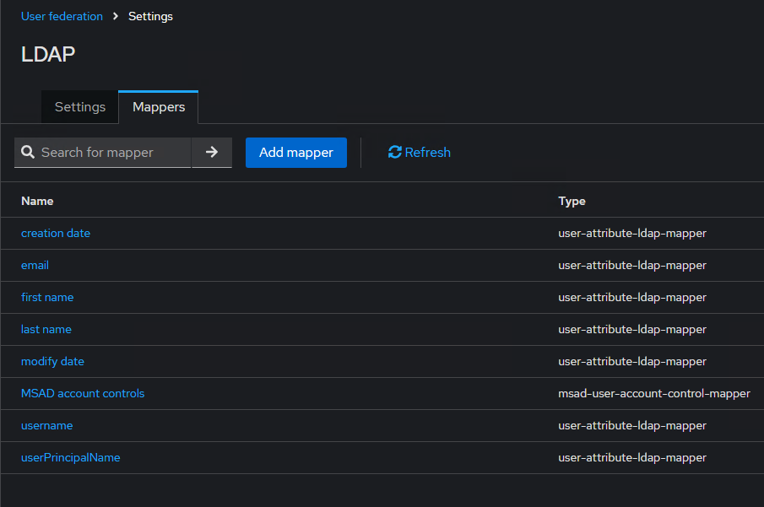The image size is (764, 507).
Task: Open the email mapper
Action: click(x=35, y=265)
